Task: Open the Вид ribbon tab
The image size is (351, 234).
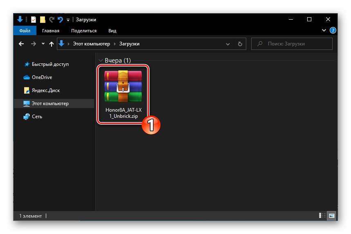Action: [x=112, y=31]
